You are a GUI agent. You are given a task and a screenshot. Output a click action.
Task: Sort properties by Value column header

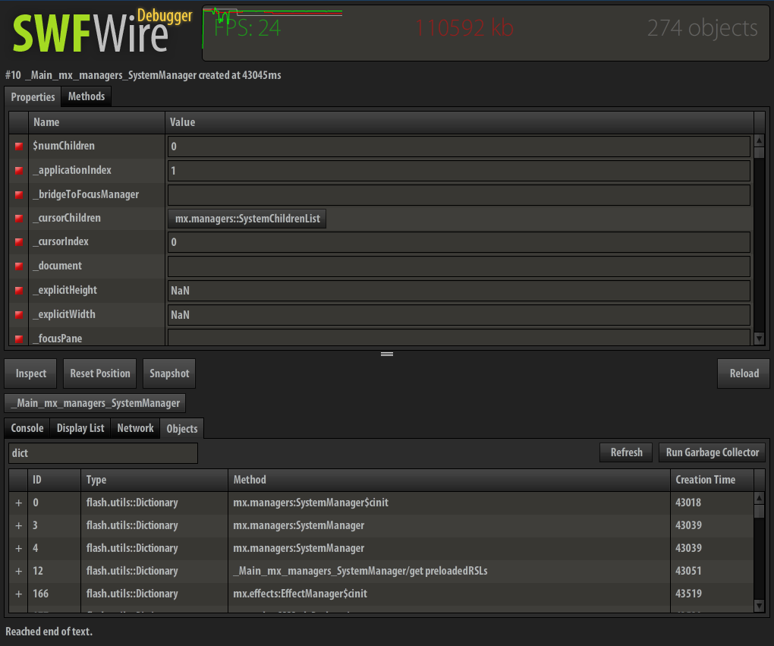coord(459,122)
